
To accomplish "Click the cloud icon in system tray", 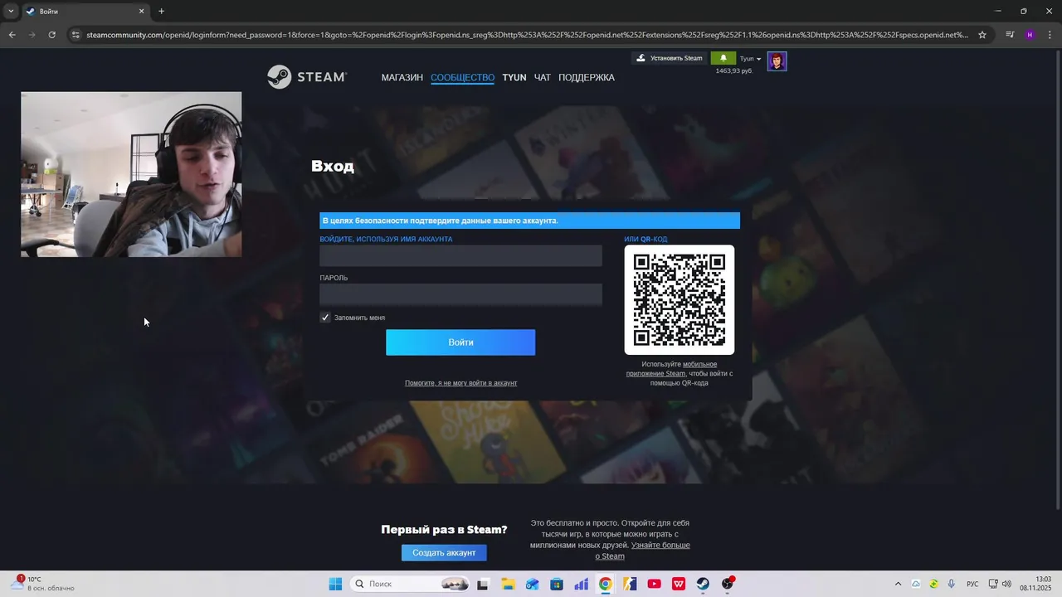I will pos(916,584).
